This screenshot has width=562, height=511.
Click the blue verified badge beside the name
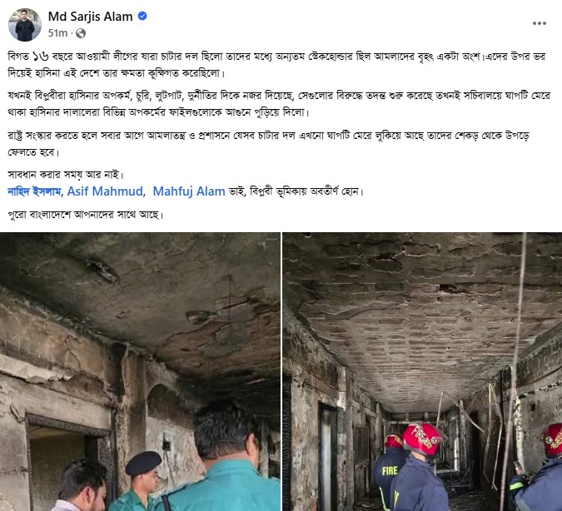point(142,16)
